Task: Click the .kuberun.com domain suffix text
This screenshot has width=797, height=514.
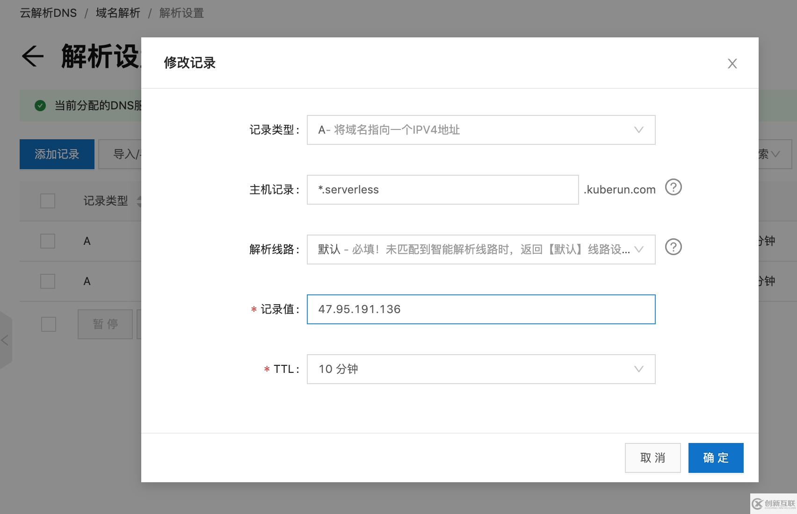Action: [x=619, y=190]
